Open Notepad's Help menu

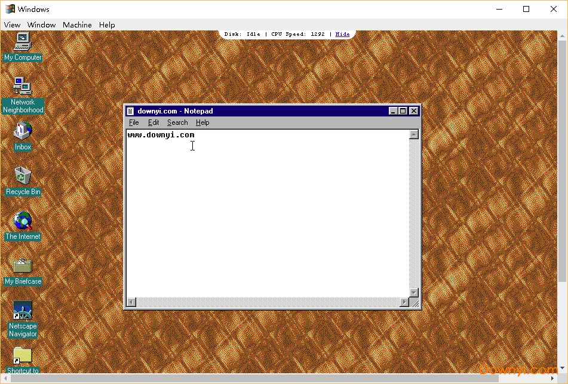tap(202, 122)
